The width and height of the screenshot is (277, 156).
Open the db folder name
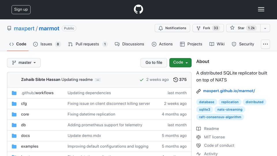pos(23,125)
